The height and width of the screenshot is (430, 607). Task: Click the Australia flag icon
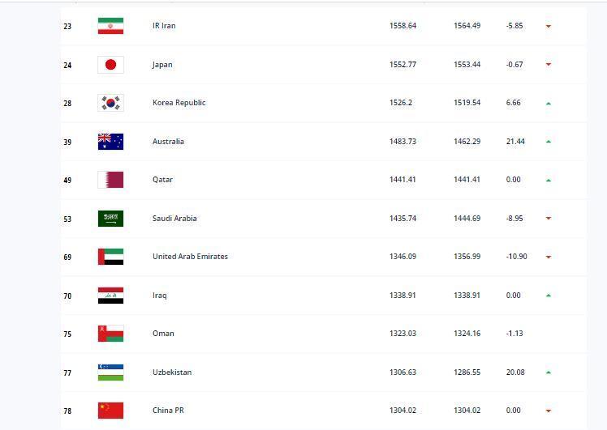pos(110,142)
